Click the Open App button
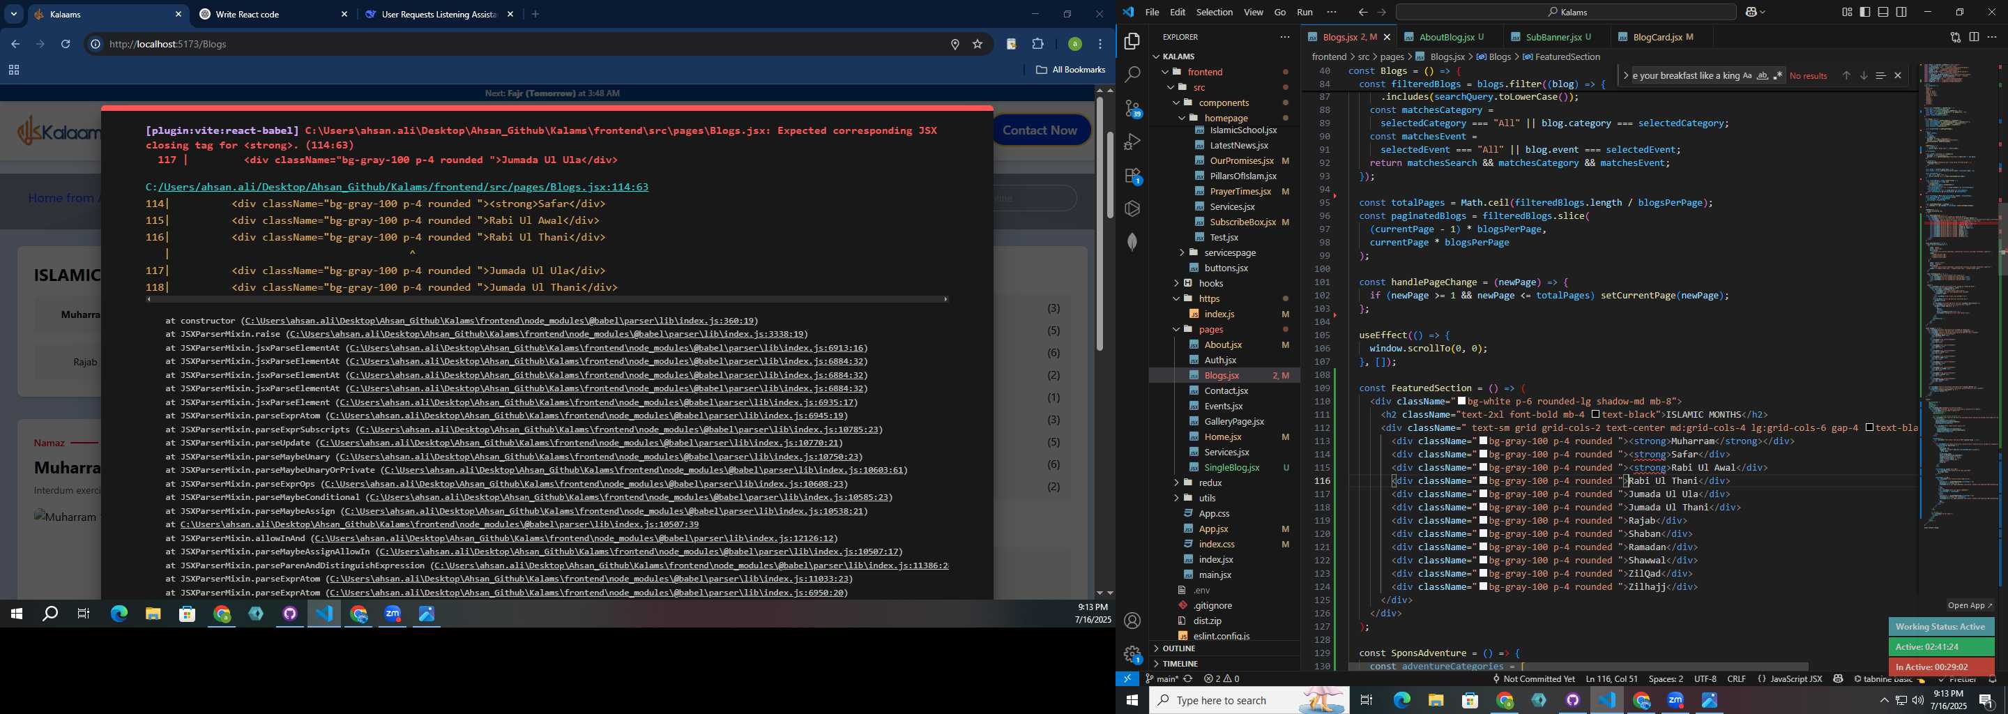2008x714 pixels. coord(1970,606)
